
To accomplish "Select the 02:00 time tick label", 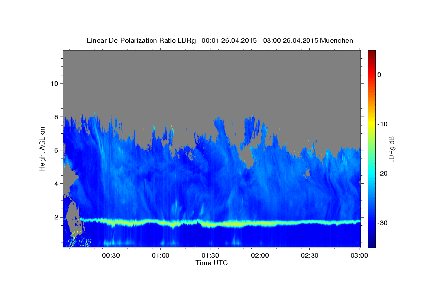I will click(260, 256).
